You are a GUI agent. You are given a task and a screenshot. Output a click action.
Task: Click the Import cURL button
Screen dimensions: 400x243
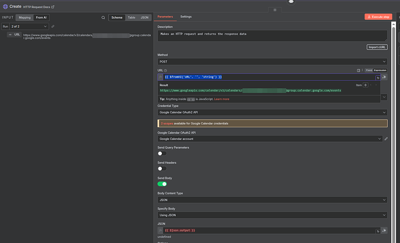(x=377, y=47)
